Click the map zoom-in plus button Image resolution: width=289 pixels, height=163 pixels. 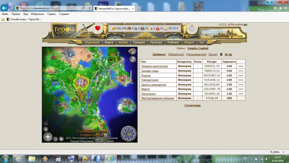tap(46, 129)
